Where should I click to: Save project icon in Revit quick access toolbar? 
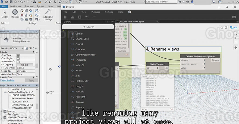point(11,2)
